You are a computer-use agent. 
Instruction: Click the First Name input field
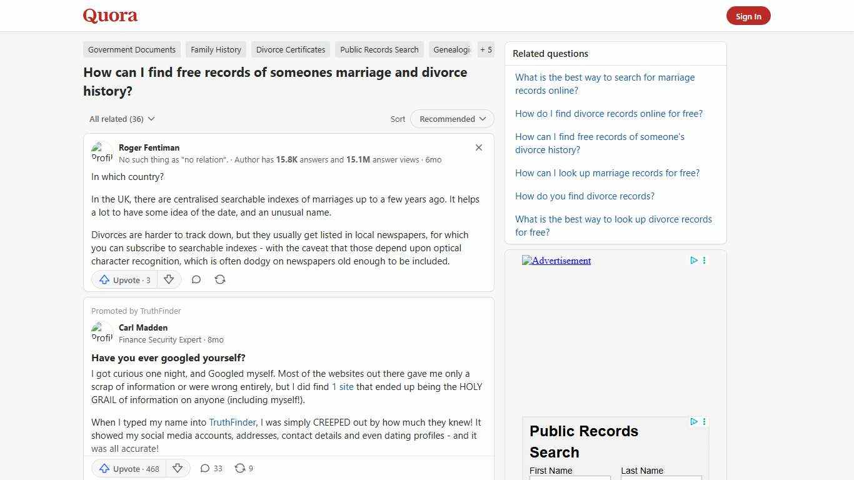point(569,478)
